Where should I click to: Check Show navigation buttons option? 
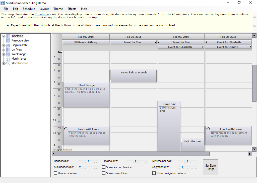(x=154, y=173)
